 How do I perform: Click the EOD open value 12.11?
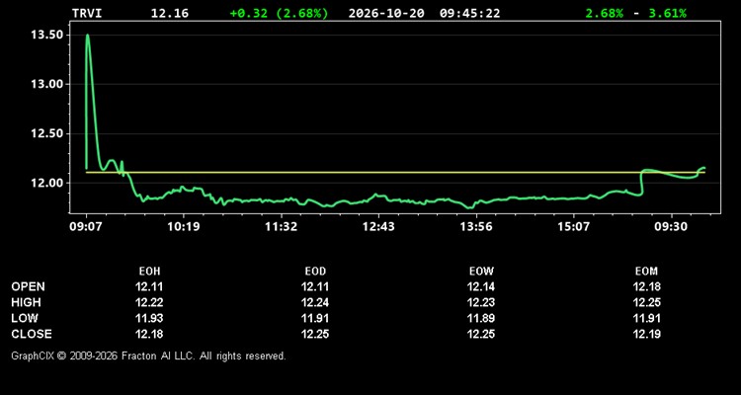pyautogui.click(x=315, y=286)
